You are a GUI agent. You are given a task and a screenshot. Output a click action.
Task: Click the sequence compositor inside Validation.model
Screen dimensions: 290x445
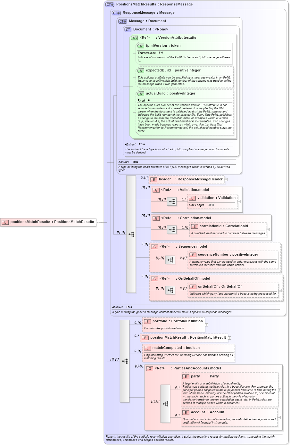(x=172, y=202)
